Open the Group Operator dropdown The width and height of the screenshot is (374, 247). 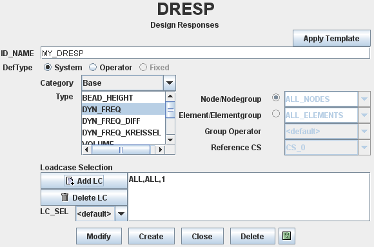click(x=328, y=132)
